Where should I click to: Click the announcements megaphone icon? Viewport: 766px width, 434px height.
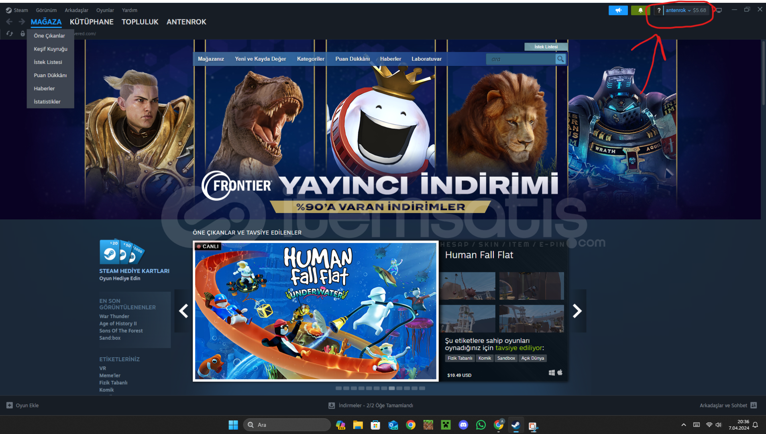pos(618,10)
